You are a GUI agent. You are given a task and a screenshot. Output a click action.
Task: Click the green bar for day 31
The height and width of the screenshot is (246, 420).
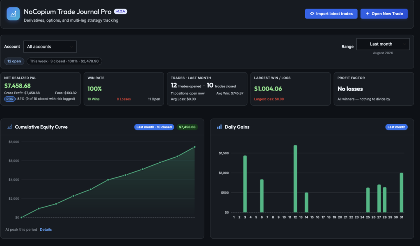(401, 192)
